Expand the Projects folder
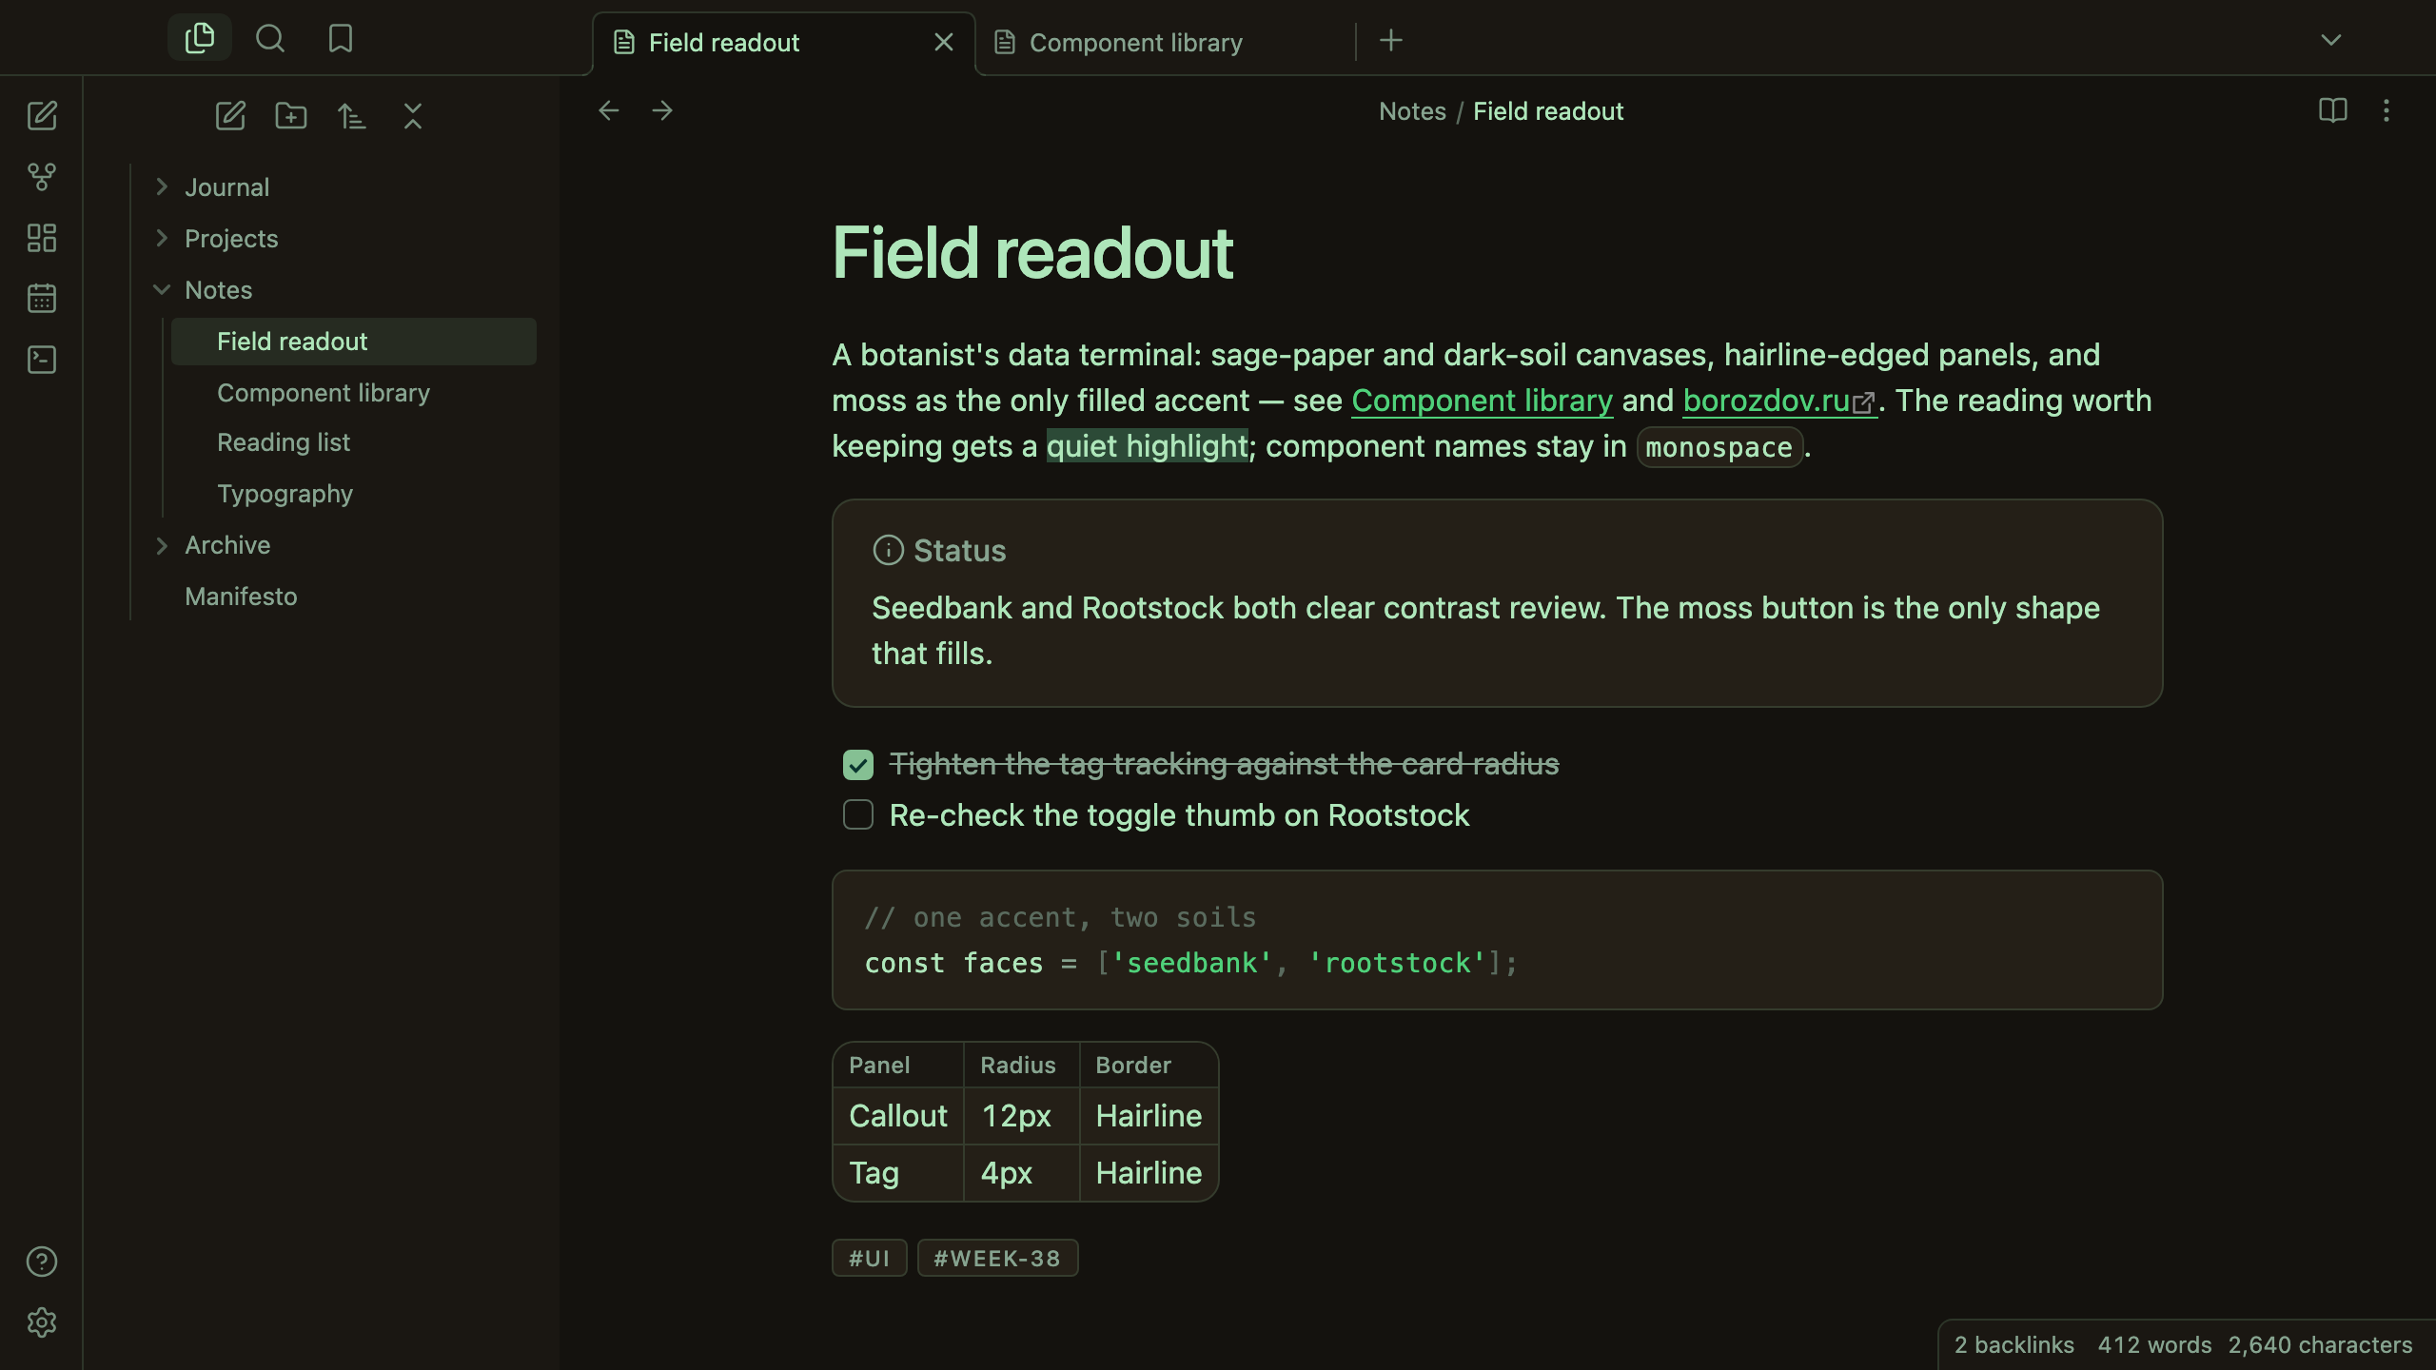The image size is (2436, 1370). (x=162, y=238)
